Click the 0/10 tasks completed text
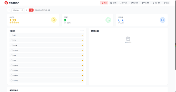 (67, 23)
